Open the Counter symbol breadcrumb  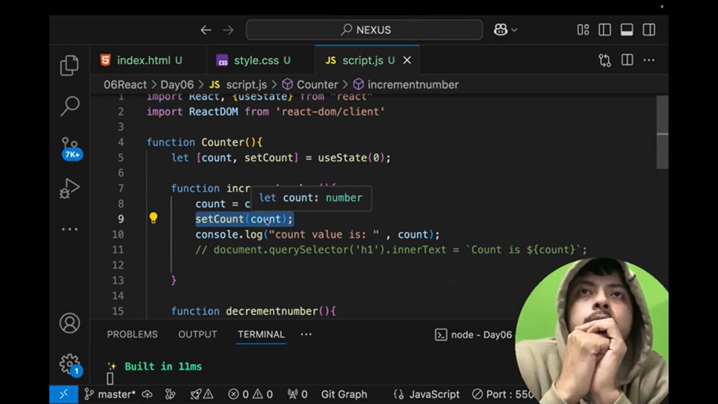[x=310, y=85]
